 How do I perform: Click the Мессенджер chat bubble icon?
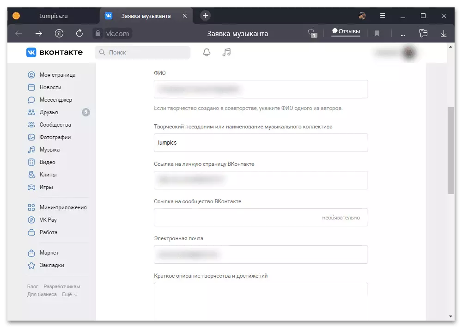(31, 100)
